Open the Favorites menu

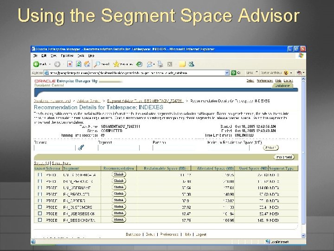(x=67, y=56)
